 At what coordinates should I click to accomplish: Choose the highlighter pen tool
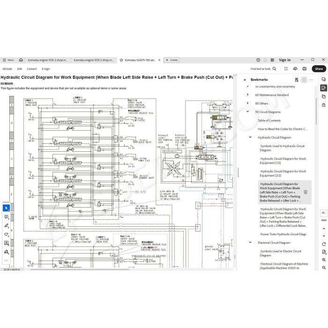6,226
